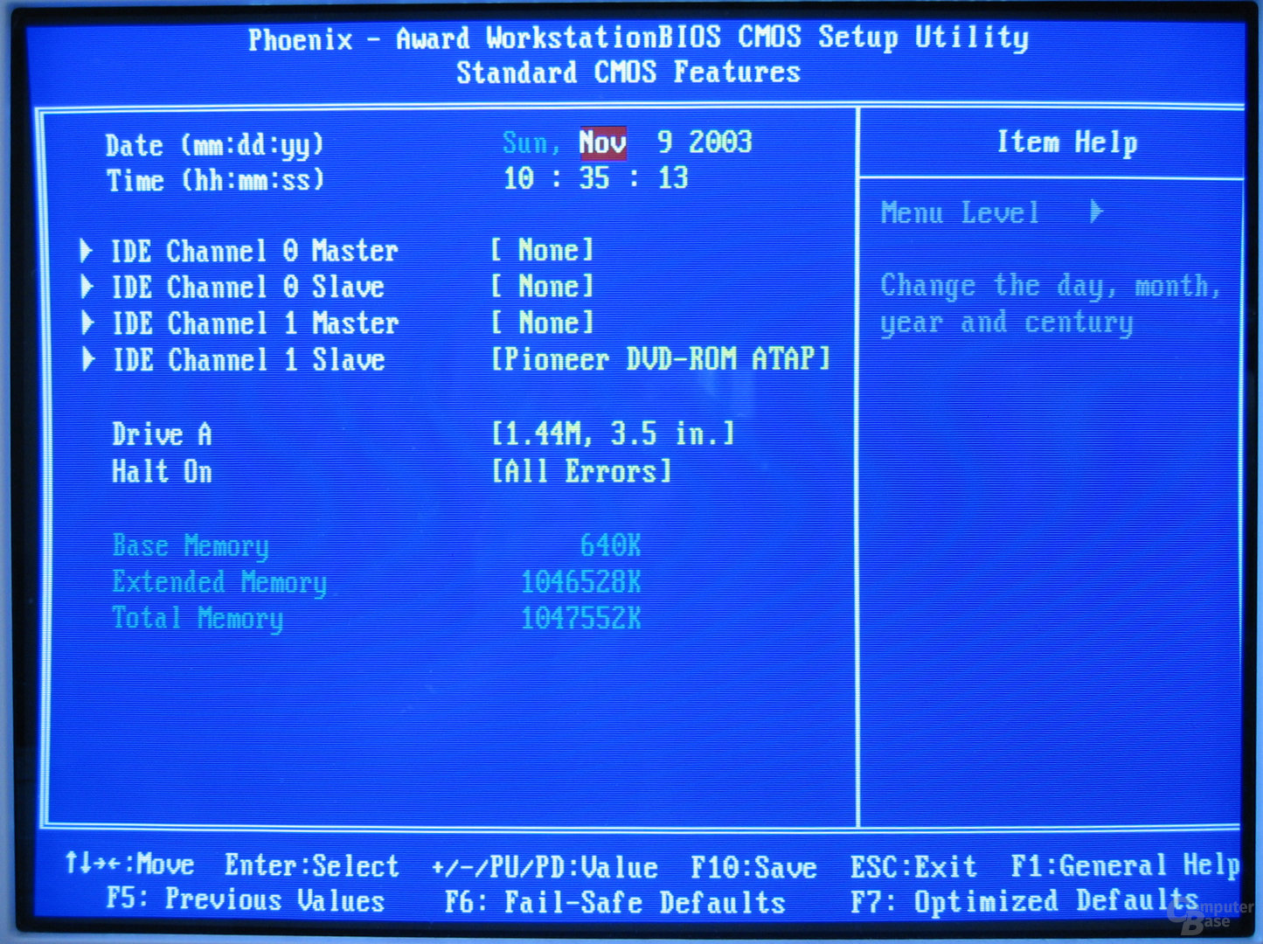The height and width of the screenshot is (944, 1263).
Task: Click the Enter:Select hint
Action: (x=311, y=865)
